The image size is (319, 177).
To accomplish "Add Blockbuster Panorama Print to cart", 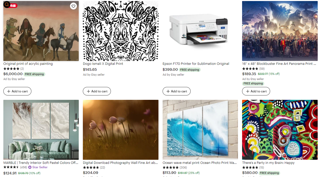I will coord(256,91).
